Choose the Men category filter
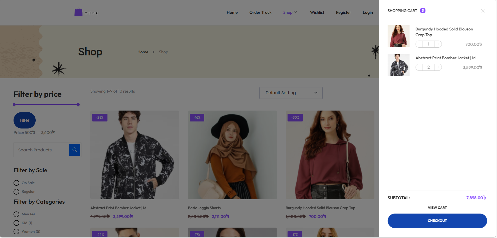This screenshot has height=238, width=497. click(x=16, y=214)
